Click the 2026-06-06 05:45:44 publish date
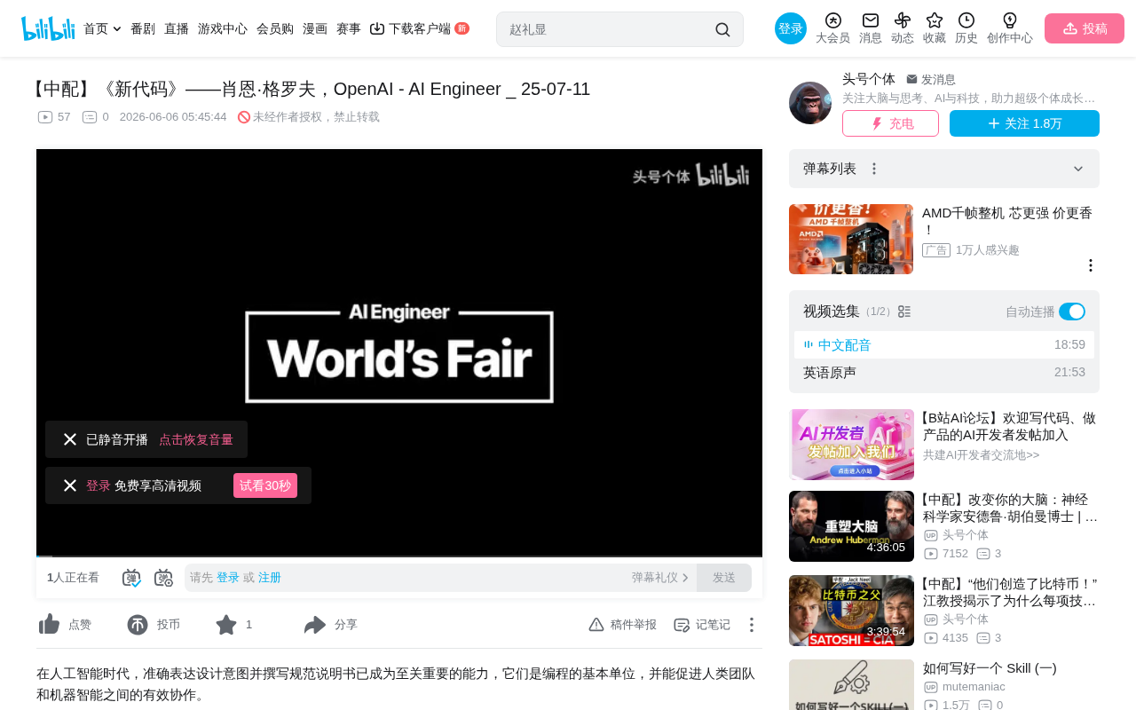Screen dimensions: 1136x710 pyautogui.click(x=173, y=117)
